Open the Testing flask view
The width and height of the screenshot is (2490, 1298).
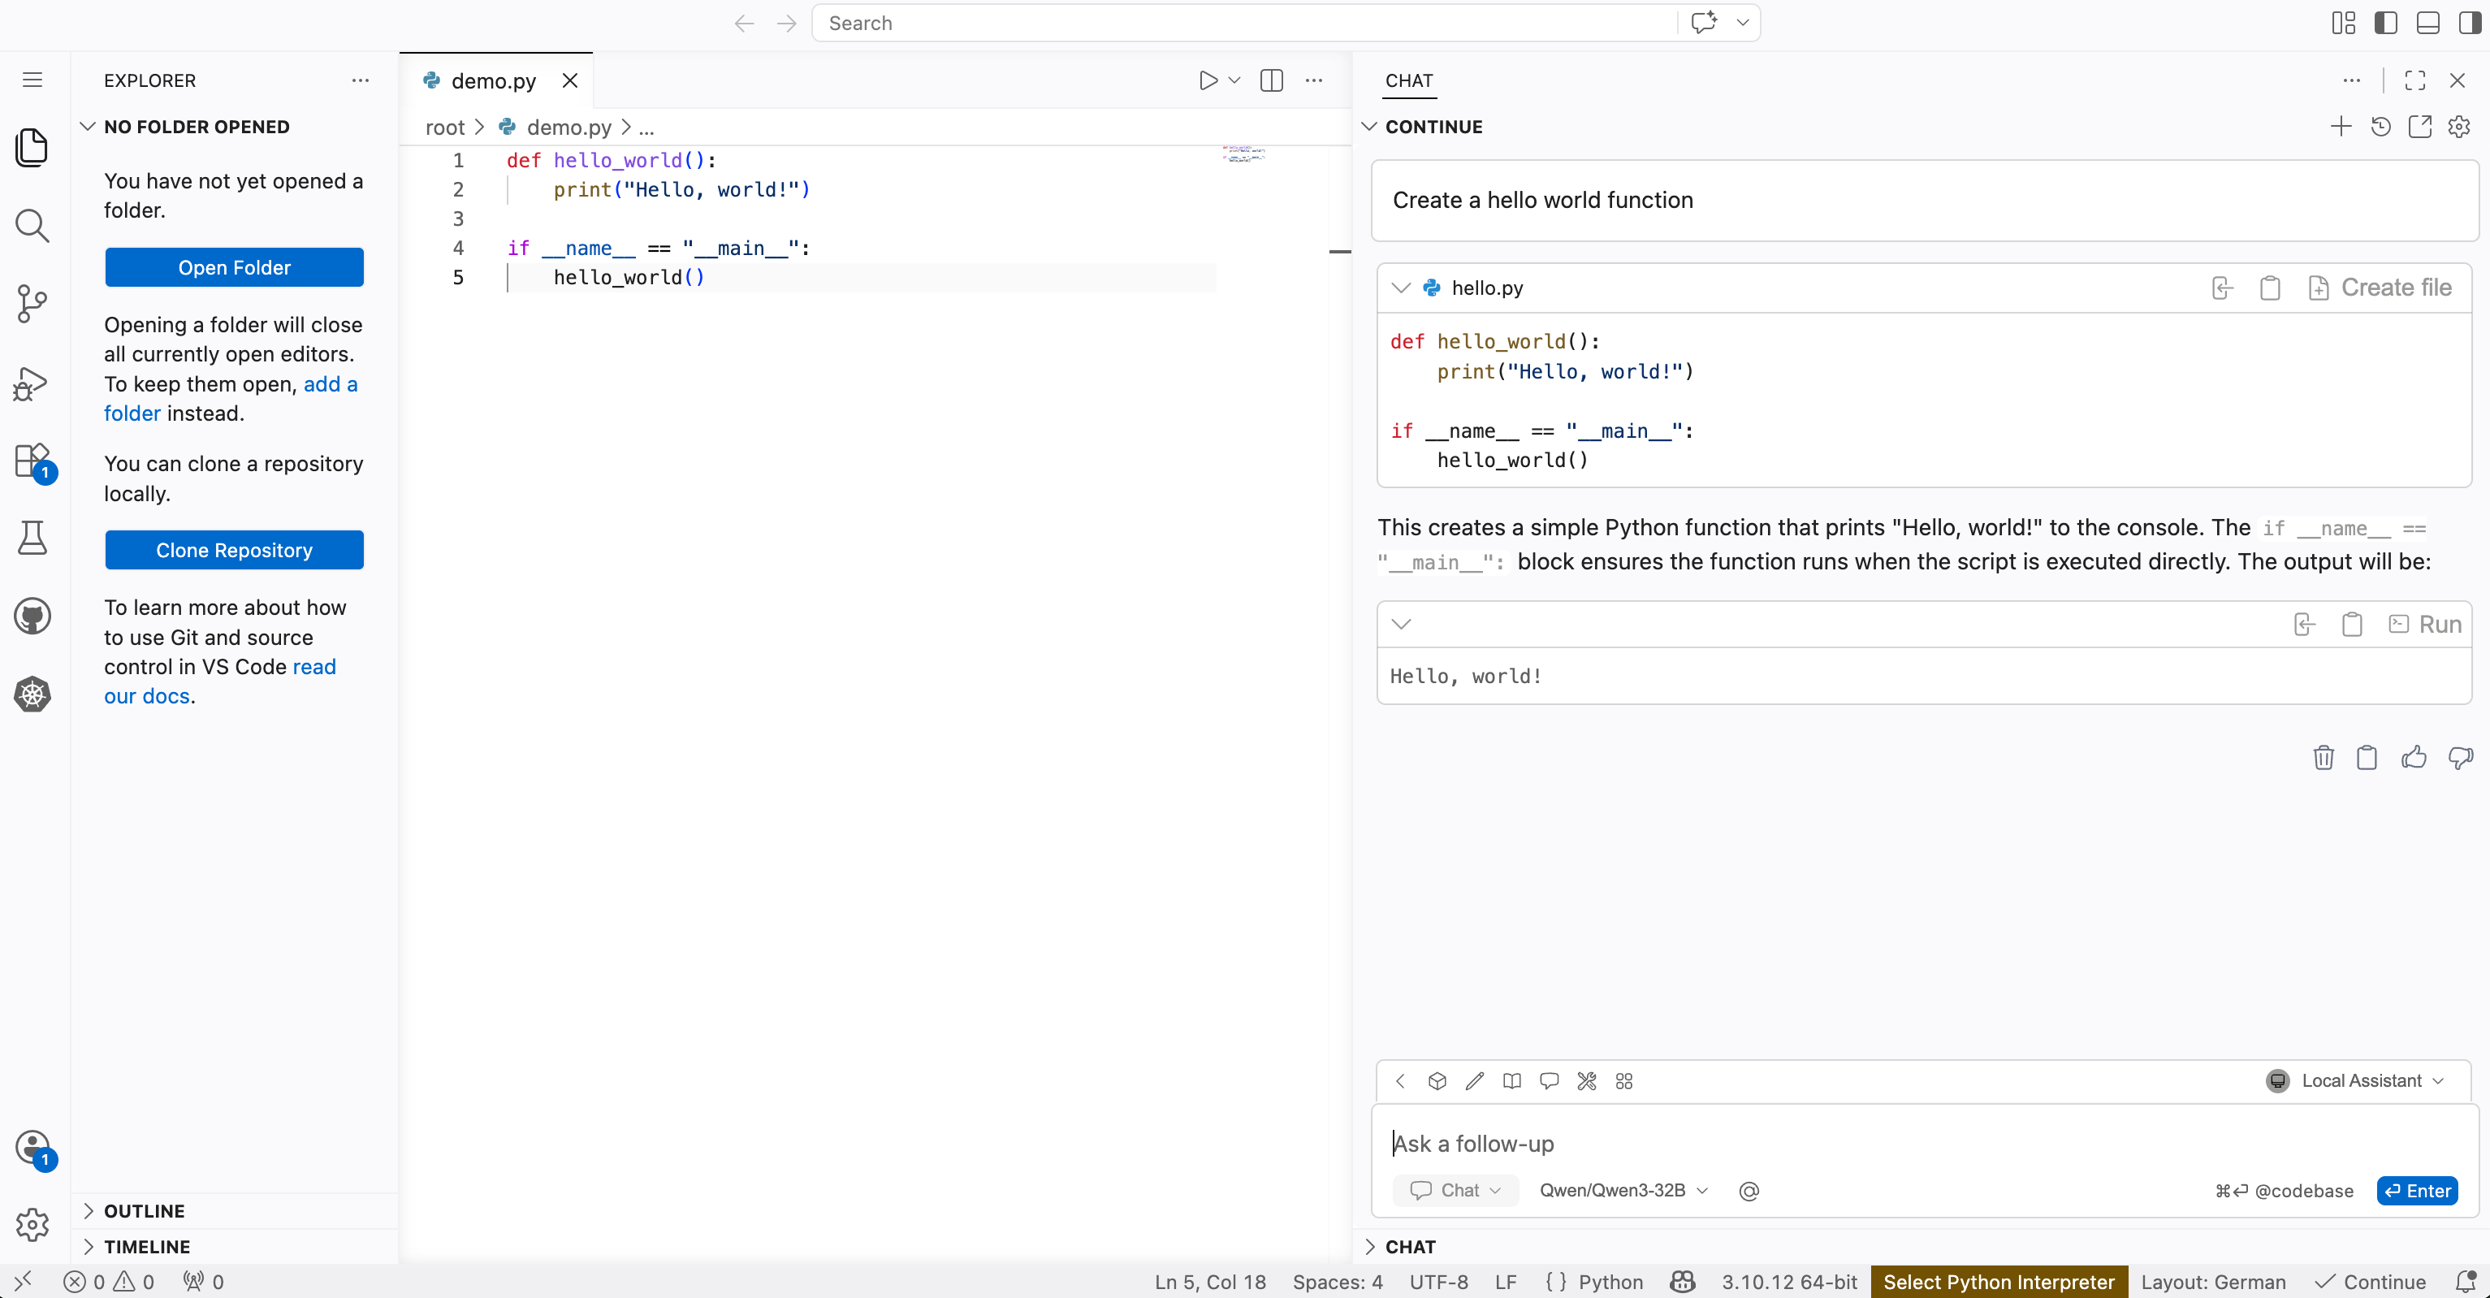32,538
